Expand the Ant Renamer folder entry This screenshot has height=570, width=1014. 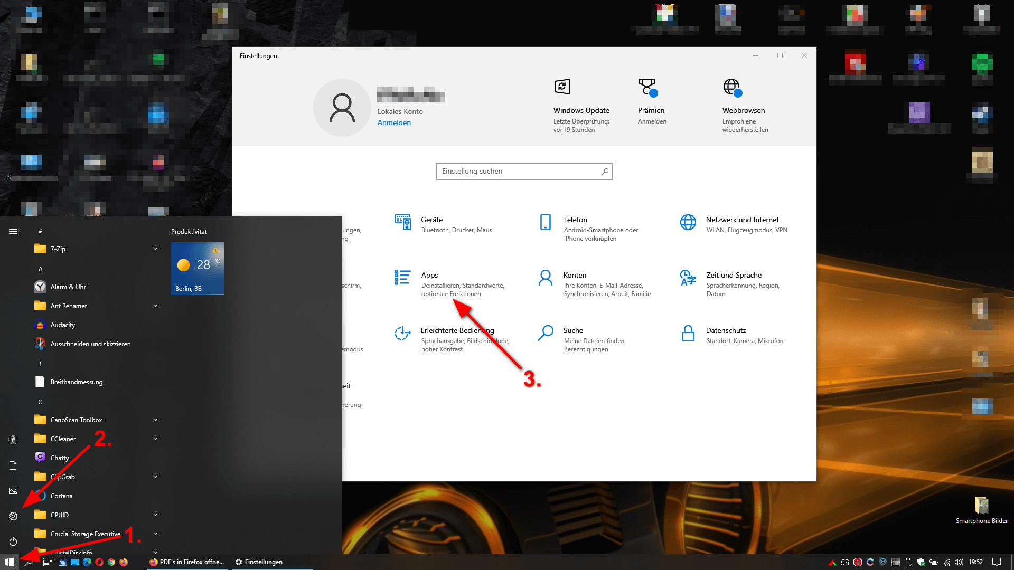155,306
